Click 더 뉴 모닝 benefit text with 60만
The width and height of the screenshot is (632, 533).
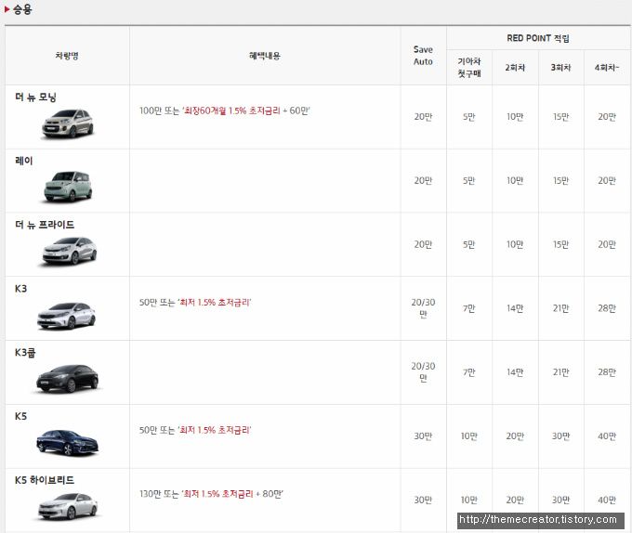[225, 110]
